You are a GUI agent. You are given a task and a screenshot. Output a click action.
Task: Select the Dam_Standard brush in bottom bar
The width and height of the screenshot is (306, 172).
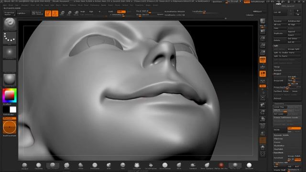53,166
